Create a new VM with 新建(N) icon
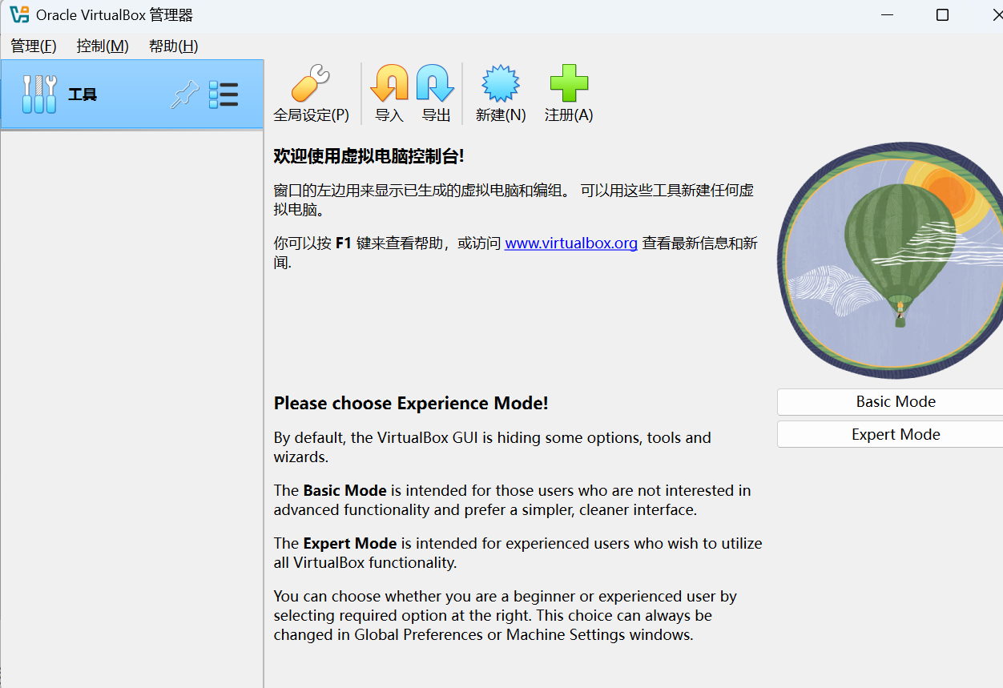This screenshot has height=688, width=1003. click(x=501, y=83)
